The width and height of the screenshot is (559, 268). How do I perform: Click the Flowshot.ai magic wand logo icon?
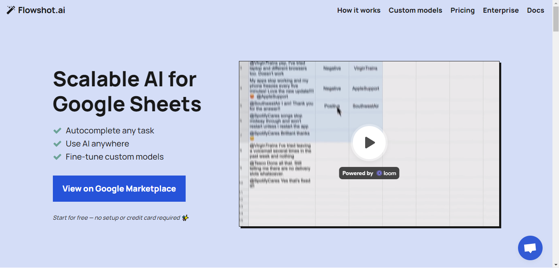click(x=11, y=10)
